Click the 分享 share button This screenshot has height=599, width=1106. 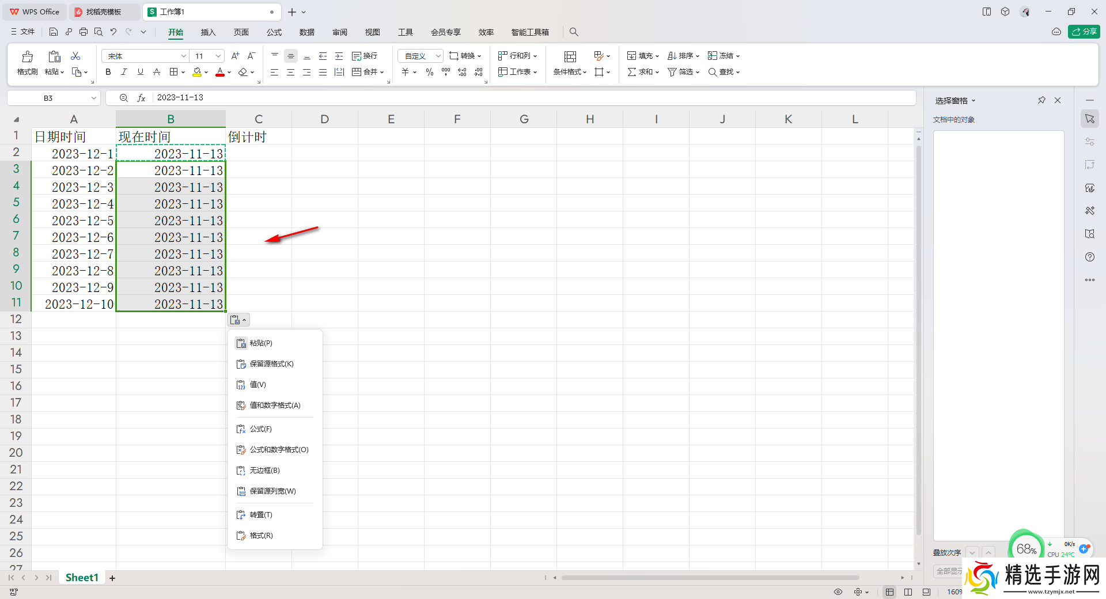1084,32
